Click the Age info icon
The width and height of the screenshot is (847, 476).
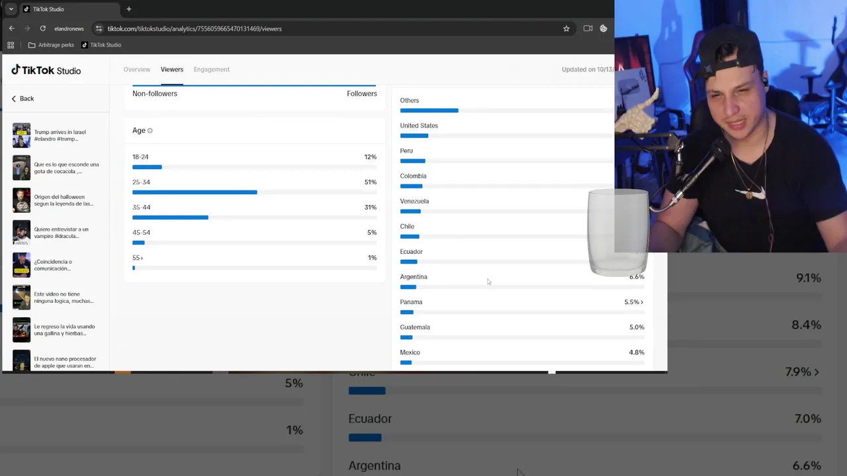pos(150,131)
